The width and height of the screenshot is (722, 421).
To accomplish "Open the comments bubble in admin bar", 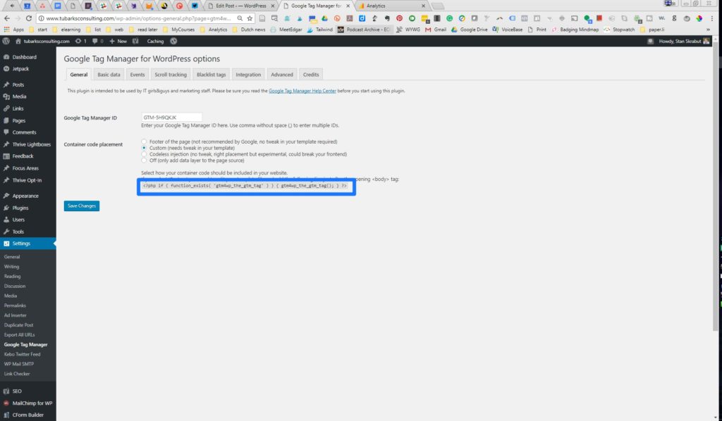I will tap(96, 42).
